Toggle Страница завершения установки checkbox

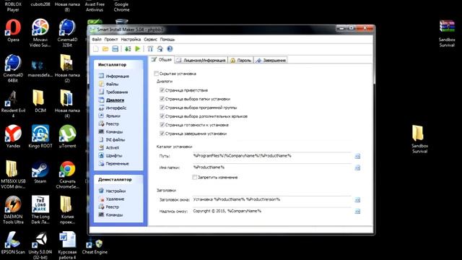[x=162, y=134]
